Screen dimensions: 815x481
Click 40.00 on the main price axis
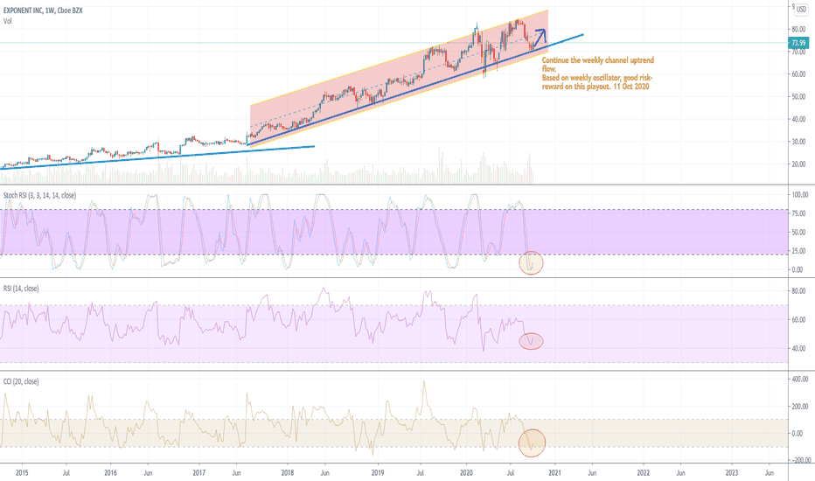click(x=798, y=120)
